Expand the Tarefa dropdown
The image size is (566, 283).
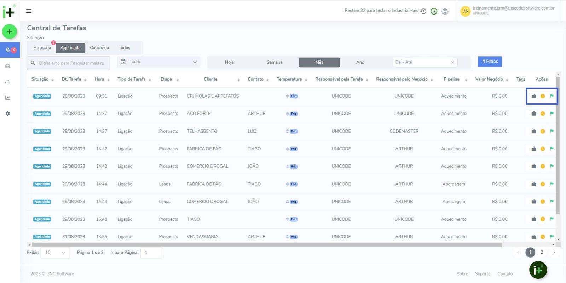pyautogui.click(x=158, y=62)
